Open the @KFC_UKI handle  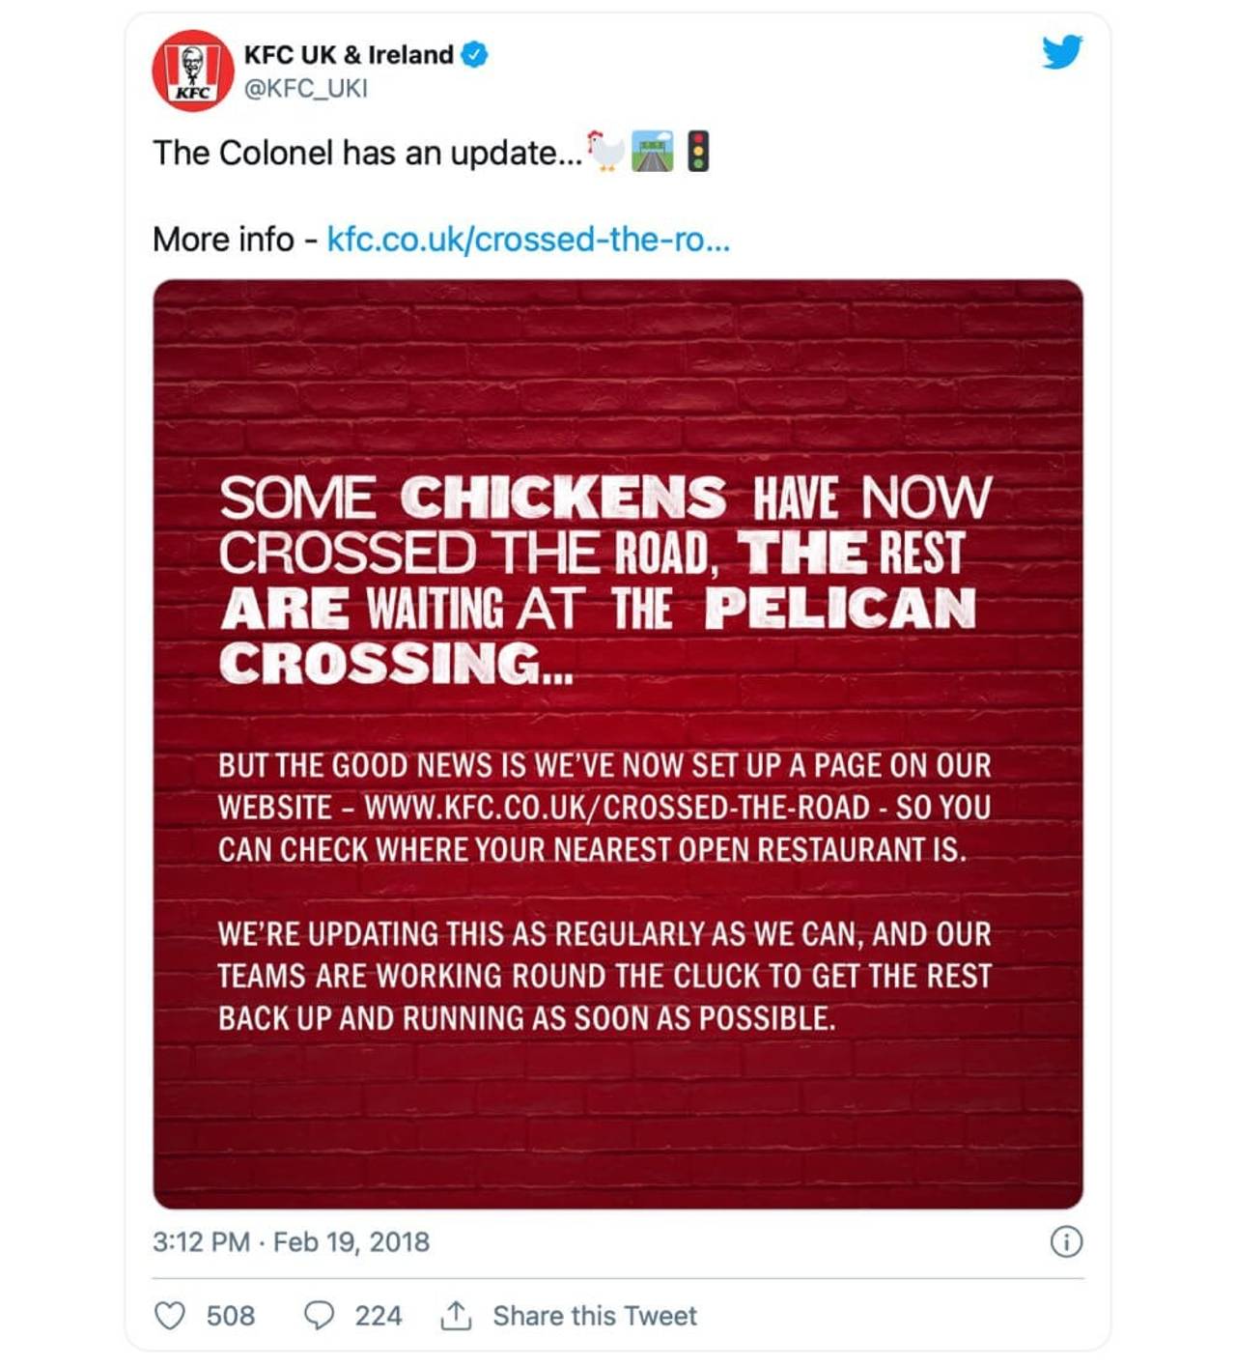(305, 89)
